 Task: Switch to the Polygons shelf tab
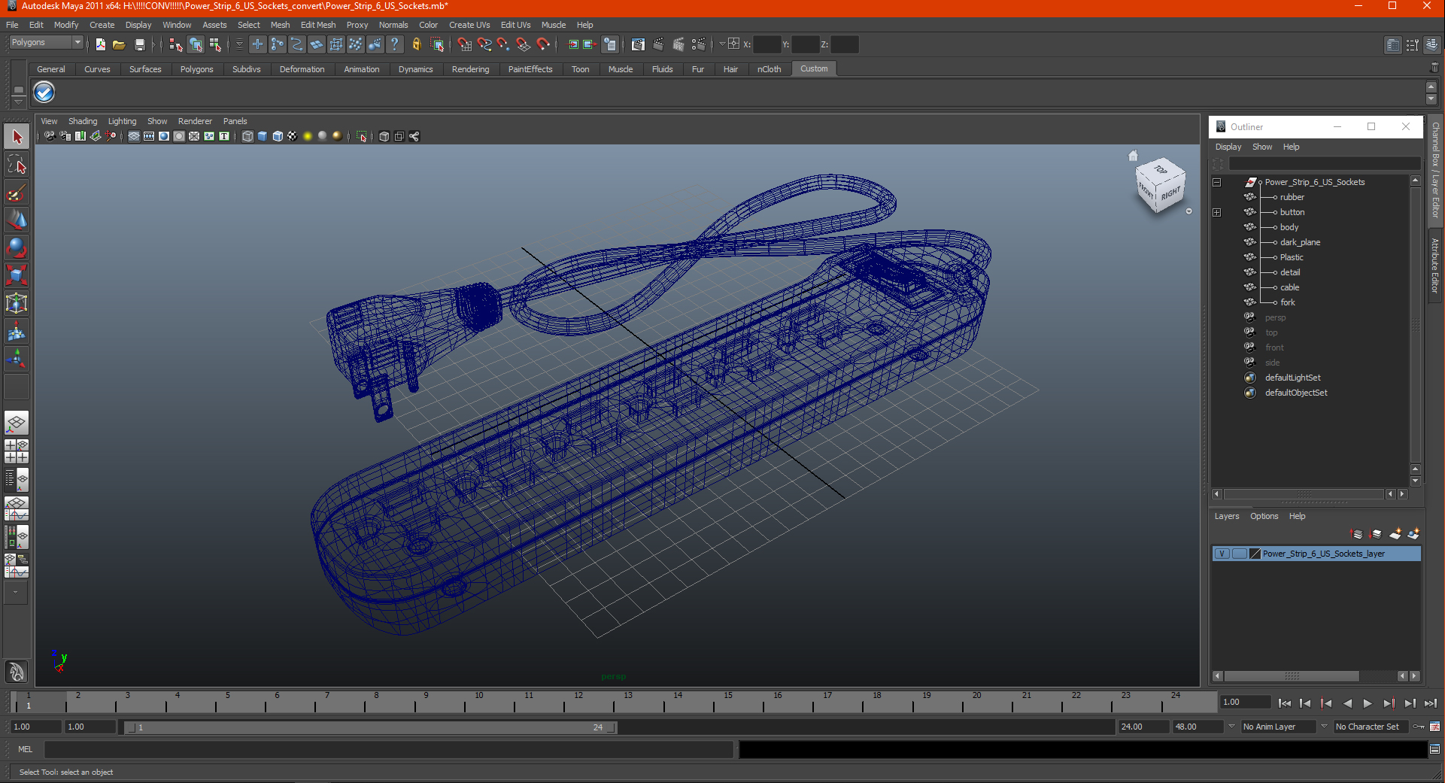(x=196, y=69)
